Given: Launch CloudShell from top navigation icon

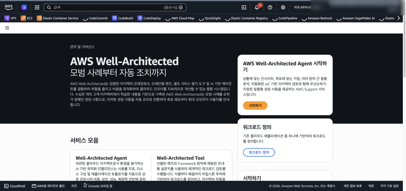Looking at the screenshot, I should (244, 8).
